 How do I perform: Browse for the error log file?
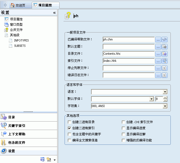(158, 75)
